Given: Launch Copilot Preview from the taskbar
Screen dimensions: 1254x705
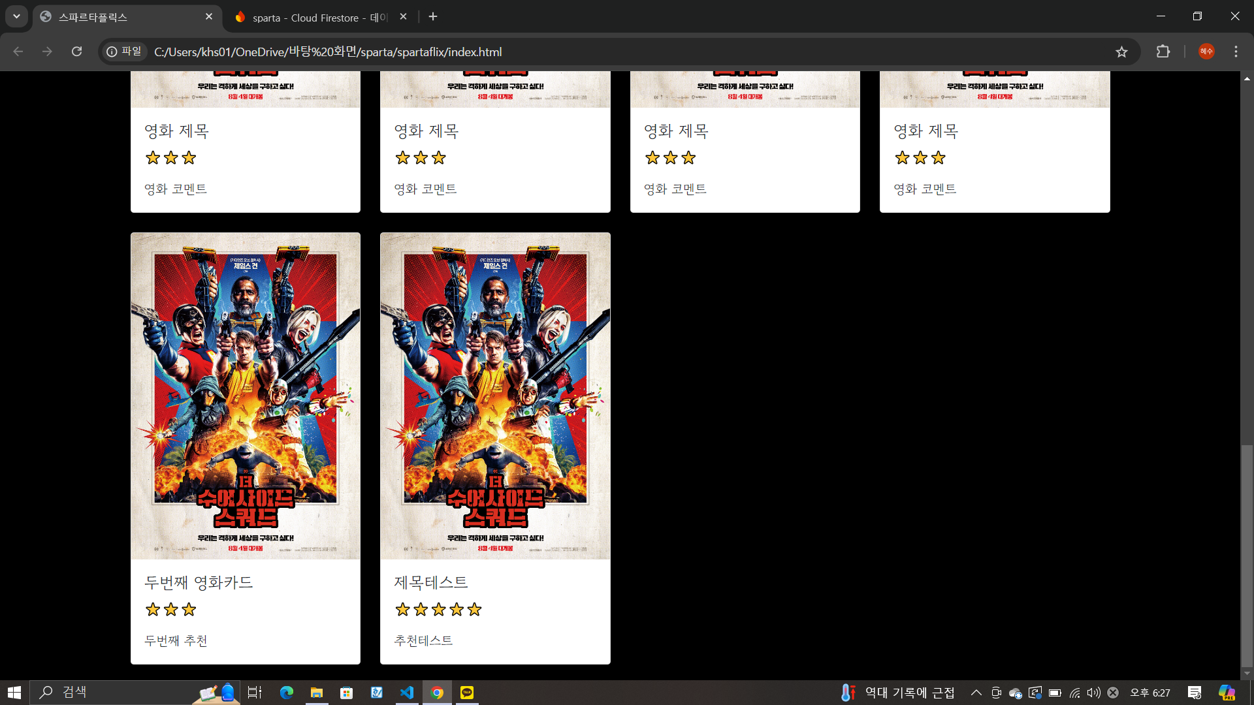Looking at the screenshot, I should click(x=1227, y=693).
